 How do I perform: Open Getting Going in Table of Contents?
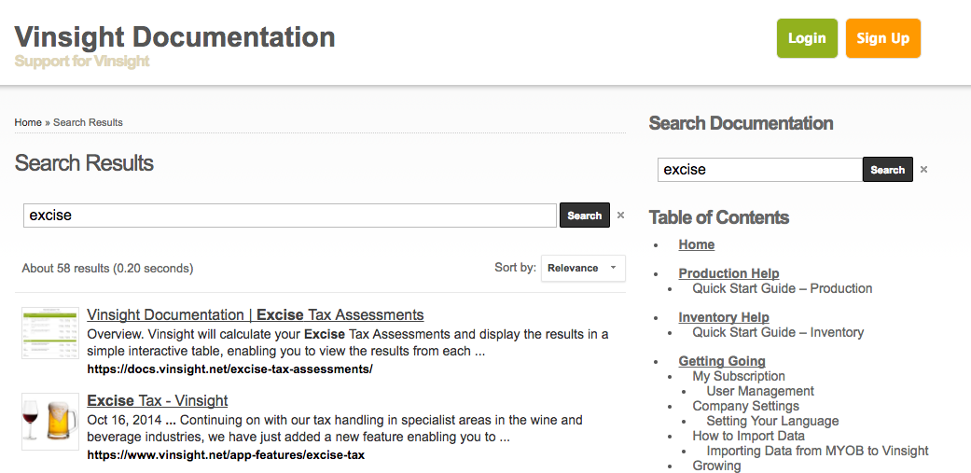coord(721,362)
